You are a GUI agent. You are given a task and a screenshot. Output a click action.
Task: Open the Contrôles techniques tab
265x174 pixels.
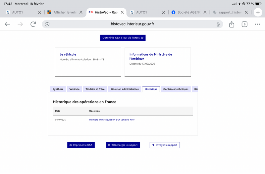coord(176,89)
